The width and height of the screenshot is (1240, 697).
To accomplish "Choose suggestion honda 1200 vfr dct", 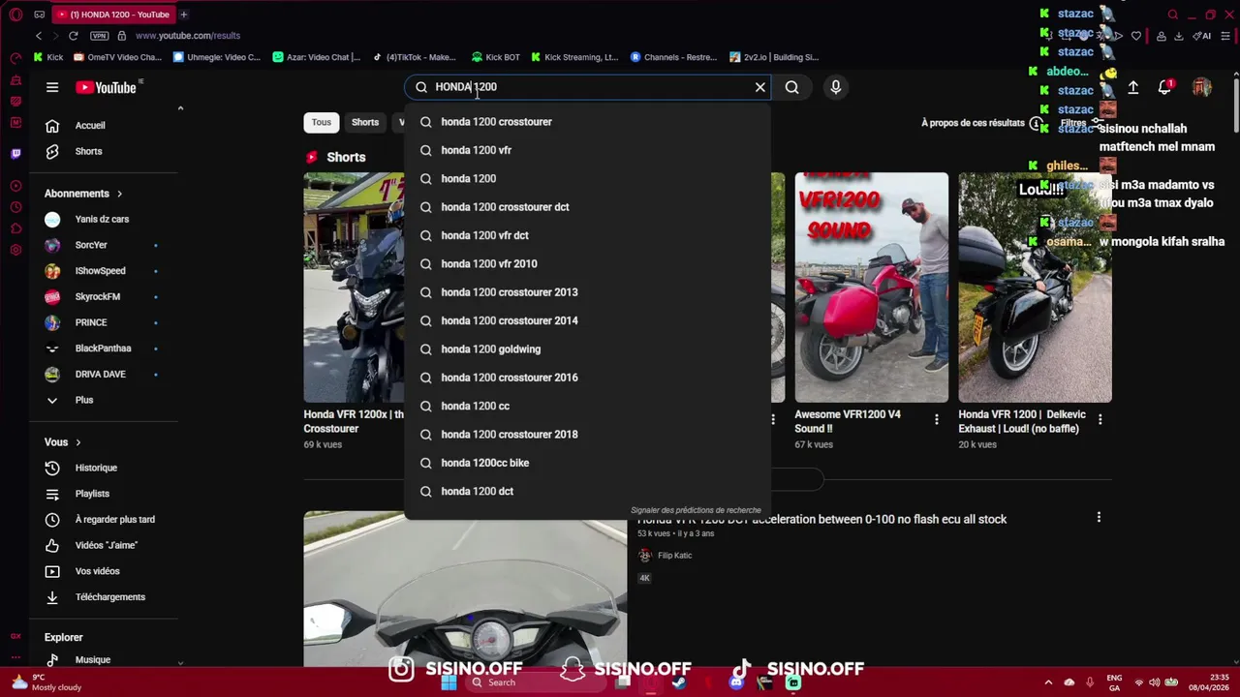I will (587, 235).
